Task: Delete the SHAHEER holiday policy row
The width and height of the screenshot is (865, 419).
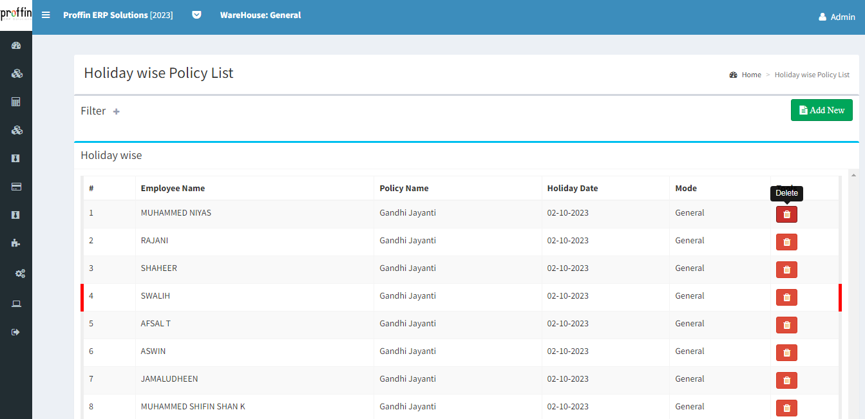Action: click(786, 270)
